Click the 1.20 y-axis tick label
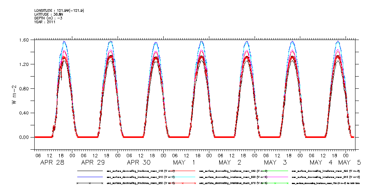Image resolution: width=384 pixels, height=192 pixels. pyautogui.click(x=24, y=64)
